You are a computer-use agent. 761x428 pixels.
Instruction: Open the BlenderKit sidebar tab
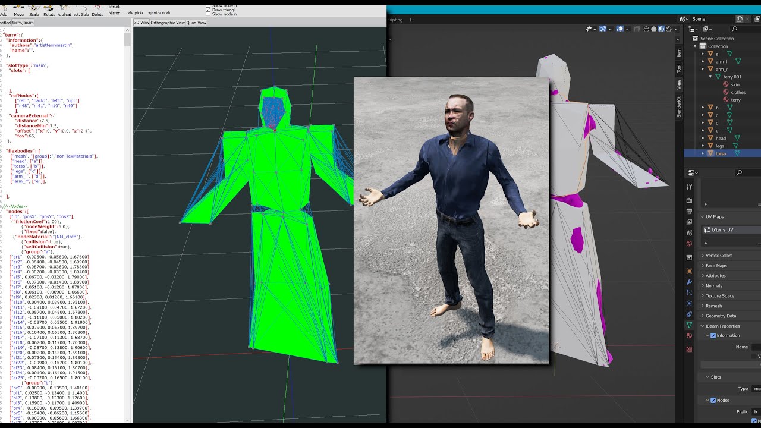coord(679,106)
